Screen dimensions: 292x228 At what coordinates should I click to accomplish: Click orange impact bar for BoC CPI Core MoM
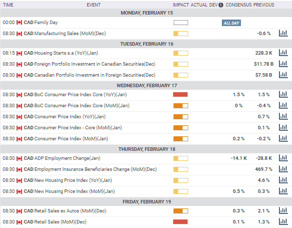(x=181, y=106)
